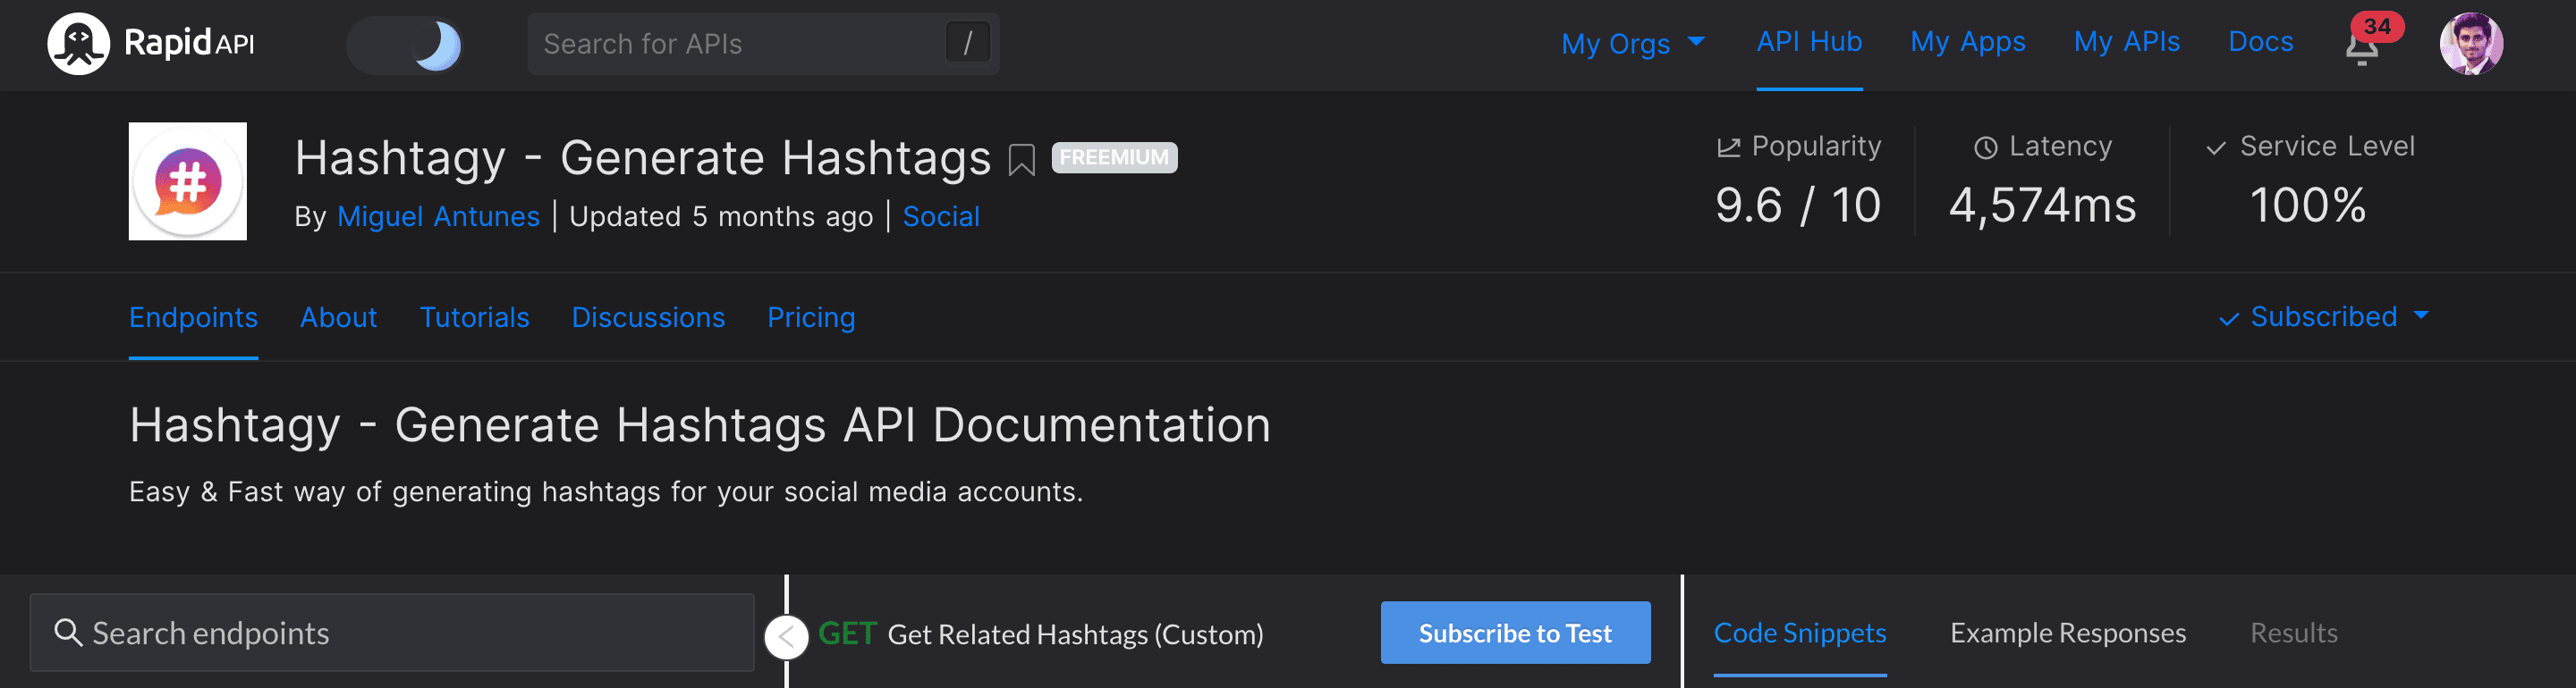Screen dimensions: 2576x688
Task: Open the Discussions tab
Action: (648, 317)
